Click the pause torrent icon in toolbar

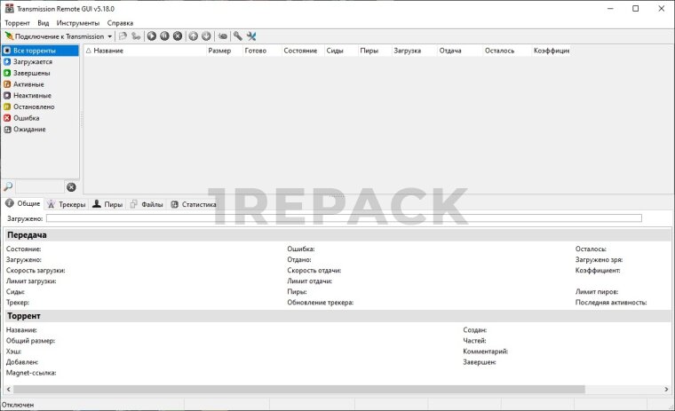[164, 36]
